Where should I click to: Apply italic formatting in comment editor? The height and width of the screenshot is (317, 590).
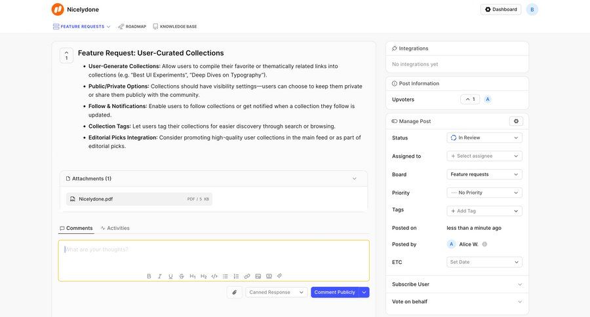click(x=159, y=276)
